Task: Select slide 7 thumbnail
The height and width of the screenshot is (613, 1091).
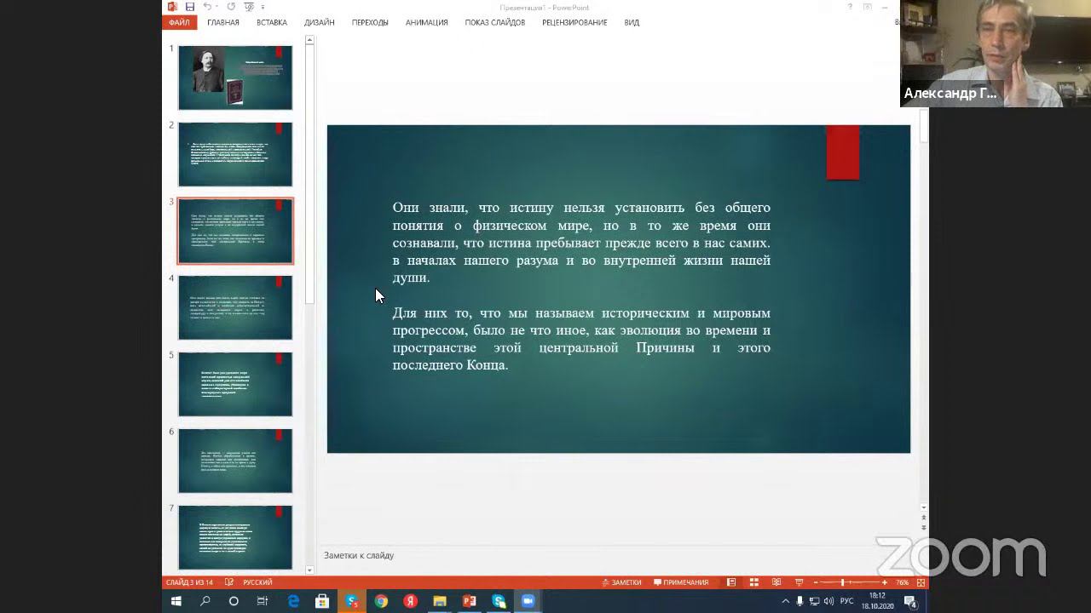Action: click(x=235, y=537)
